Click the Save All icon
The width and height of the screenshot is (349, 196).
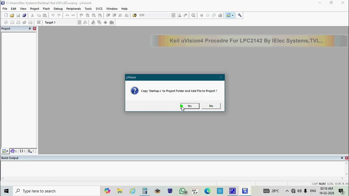(24, 15)
